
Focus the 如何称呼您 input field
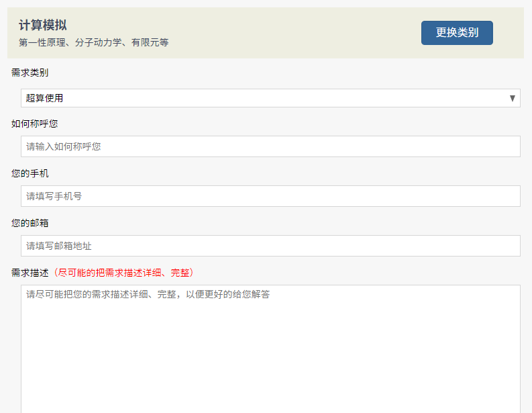tap(270, 146)
